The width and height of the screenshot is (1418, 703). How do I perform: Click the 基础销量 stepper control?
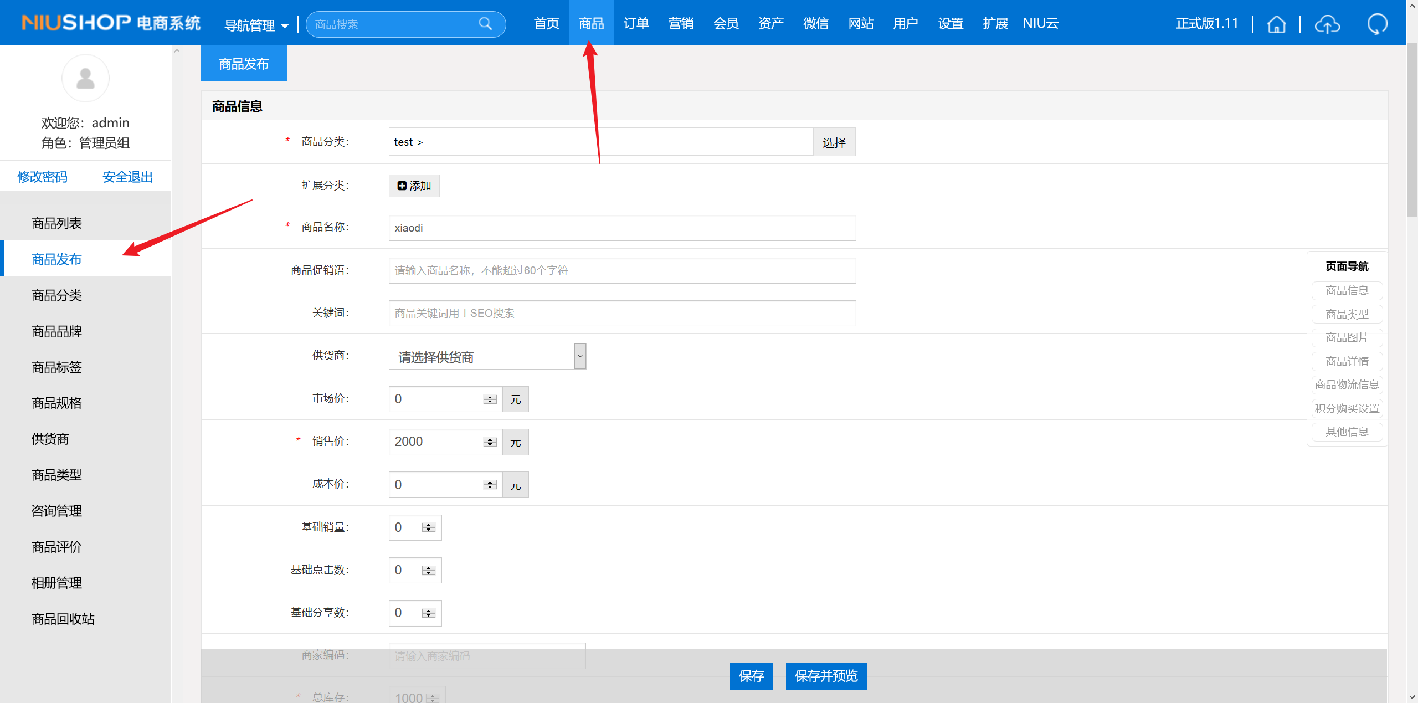pos(428,527)
